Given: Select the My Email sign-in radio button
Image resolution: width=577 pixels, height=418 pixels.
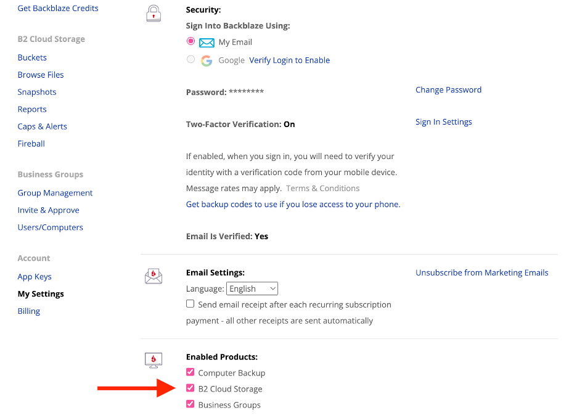Looking at the screenshot, I should pos(190,41).
